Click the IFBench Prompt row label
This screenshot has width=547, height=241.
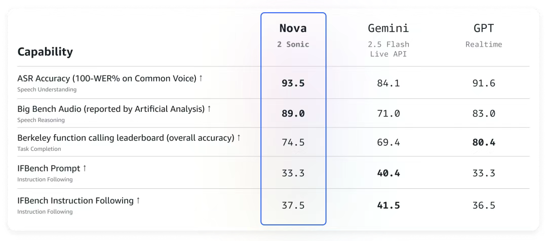(52, 168)
